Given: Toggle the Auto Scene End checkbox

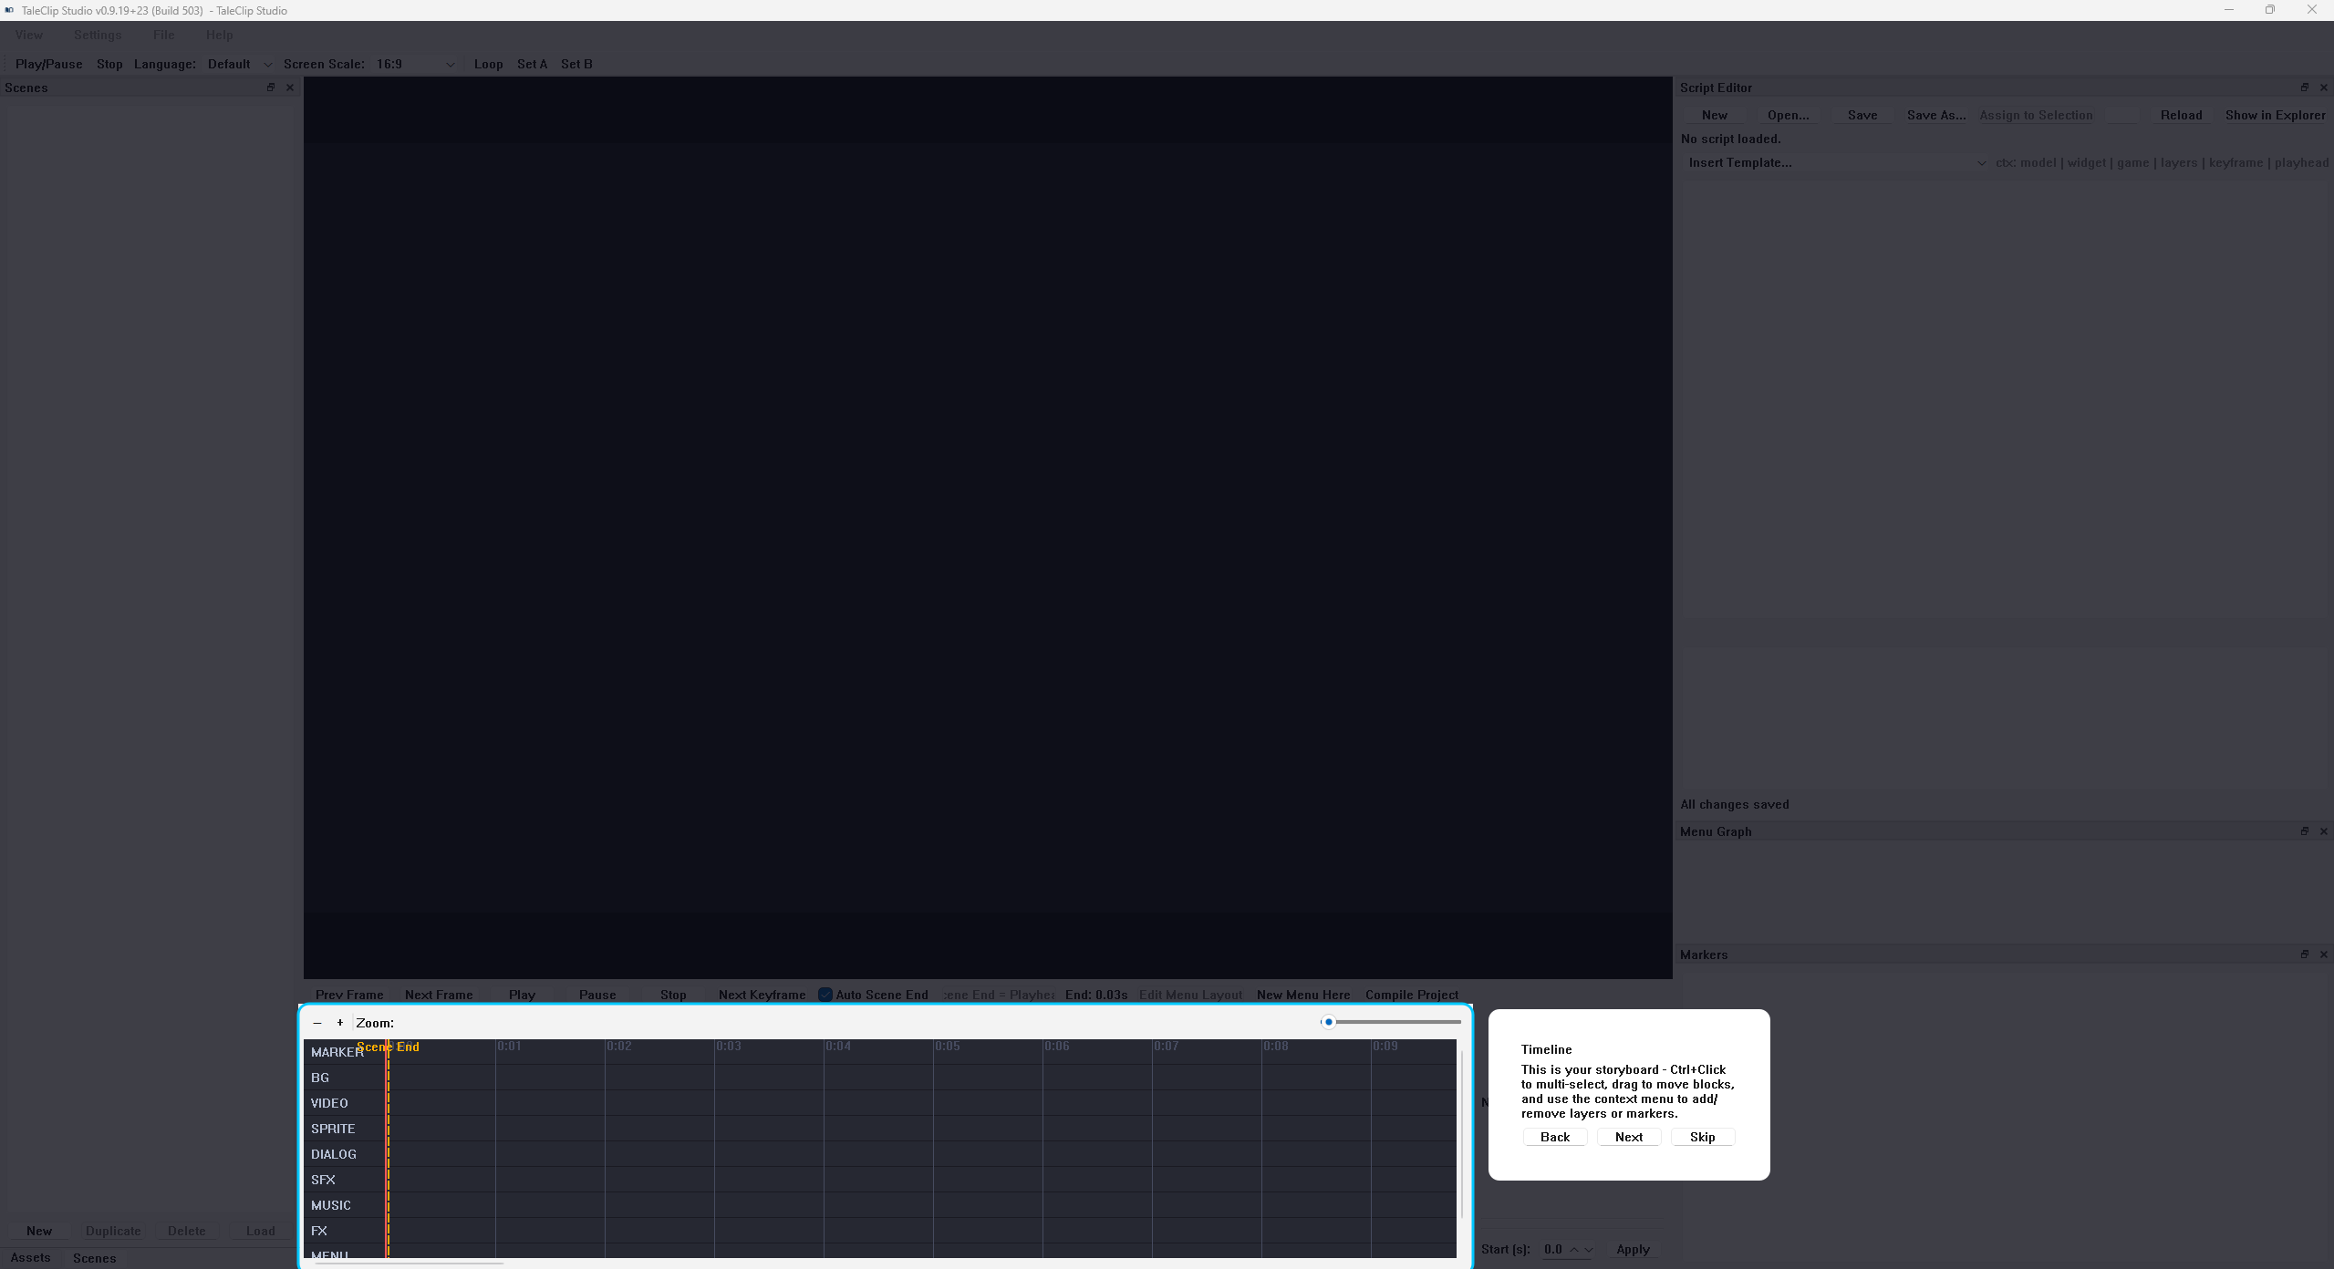Looking at the screenshot, I should pyautogui.click(x=825, y=995).
